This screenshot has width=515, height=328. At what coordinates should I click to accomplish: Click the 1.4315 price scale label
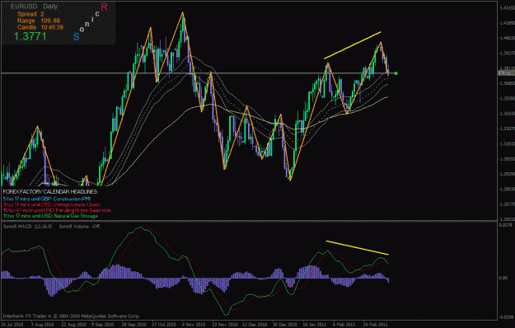coord(507,8)
